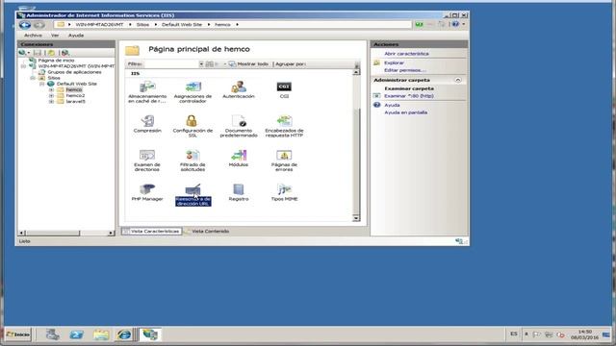This screenshot has width=616, height=346.
Task: Select Grupos de aplicaciones tree item
Action: (74, 72)
